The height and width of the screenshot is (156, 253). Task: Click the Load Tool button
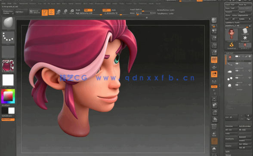(231, 5)
